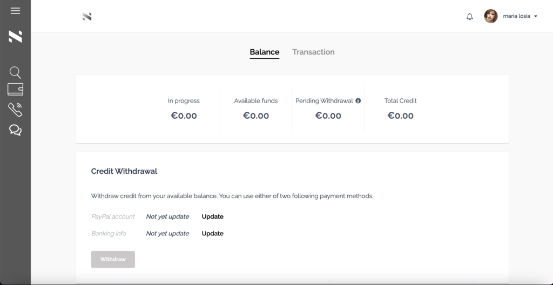Viewport: 553px width, 285px height.
Task: Click maria losia's profile avatar
Action: (490, 16)
